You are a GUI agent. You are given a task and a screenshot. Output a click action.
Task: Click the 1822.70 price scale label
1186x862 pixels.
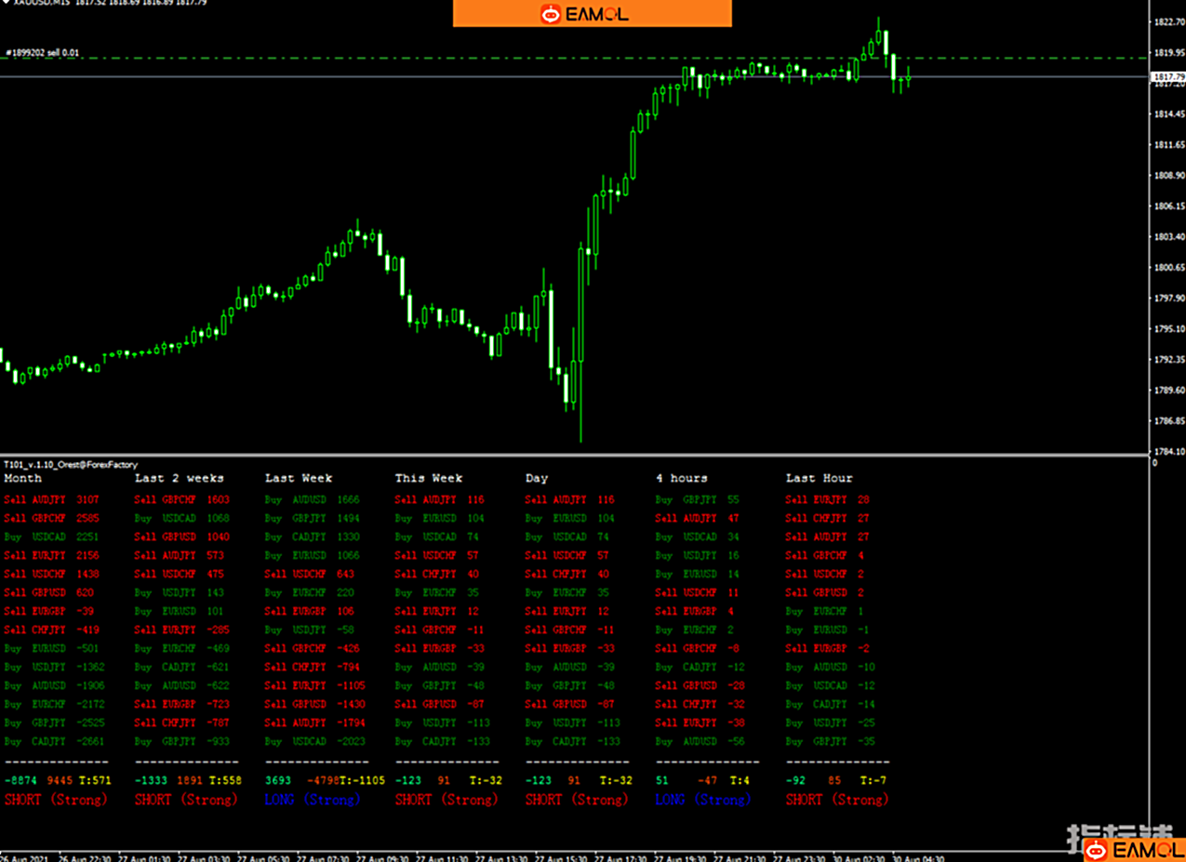tap(1168, 21)
